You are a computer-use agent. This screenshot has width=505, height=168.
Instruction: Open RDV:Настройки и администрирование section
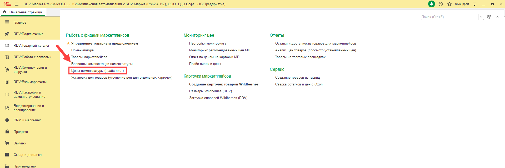pos(29,94)
